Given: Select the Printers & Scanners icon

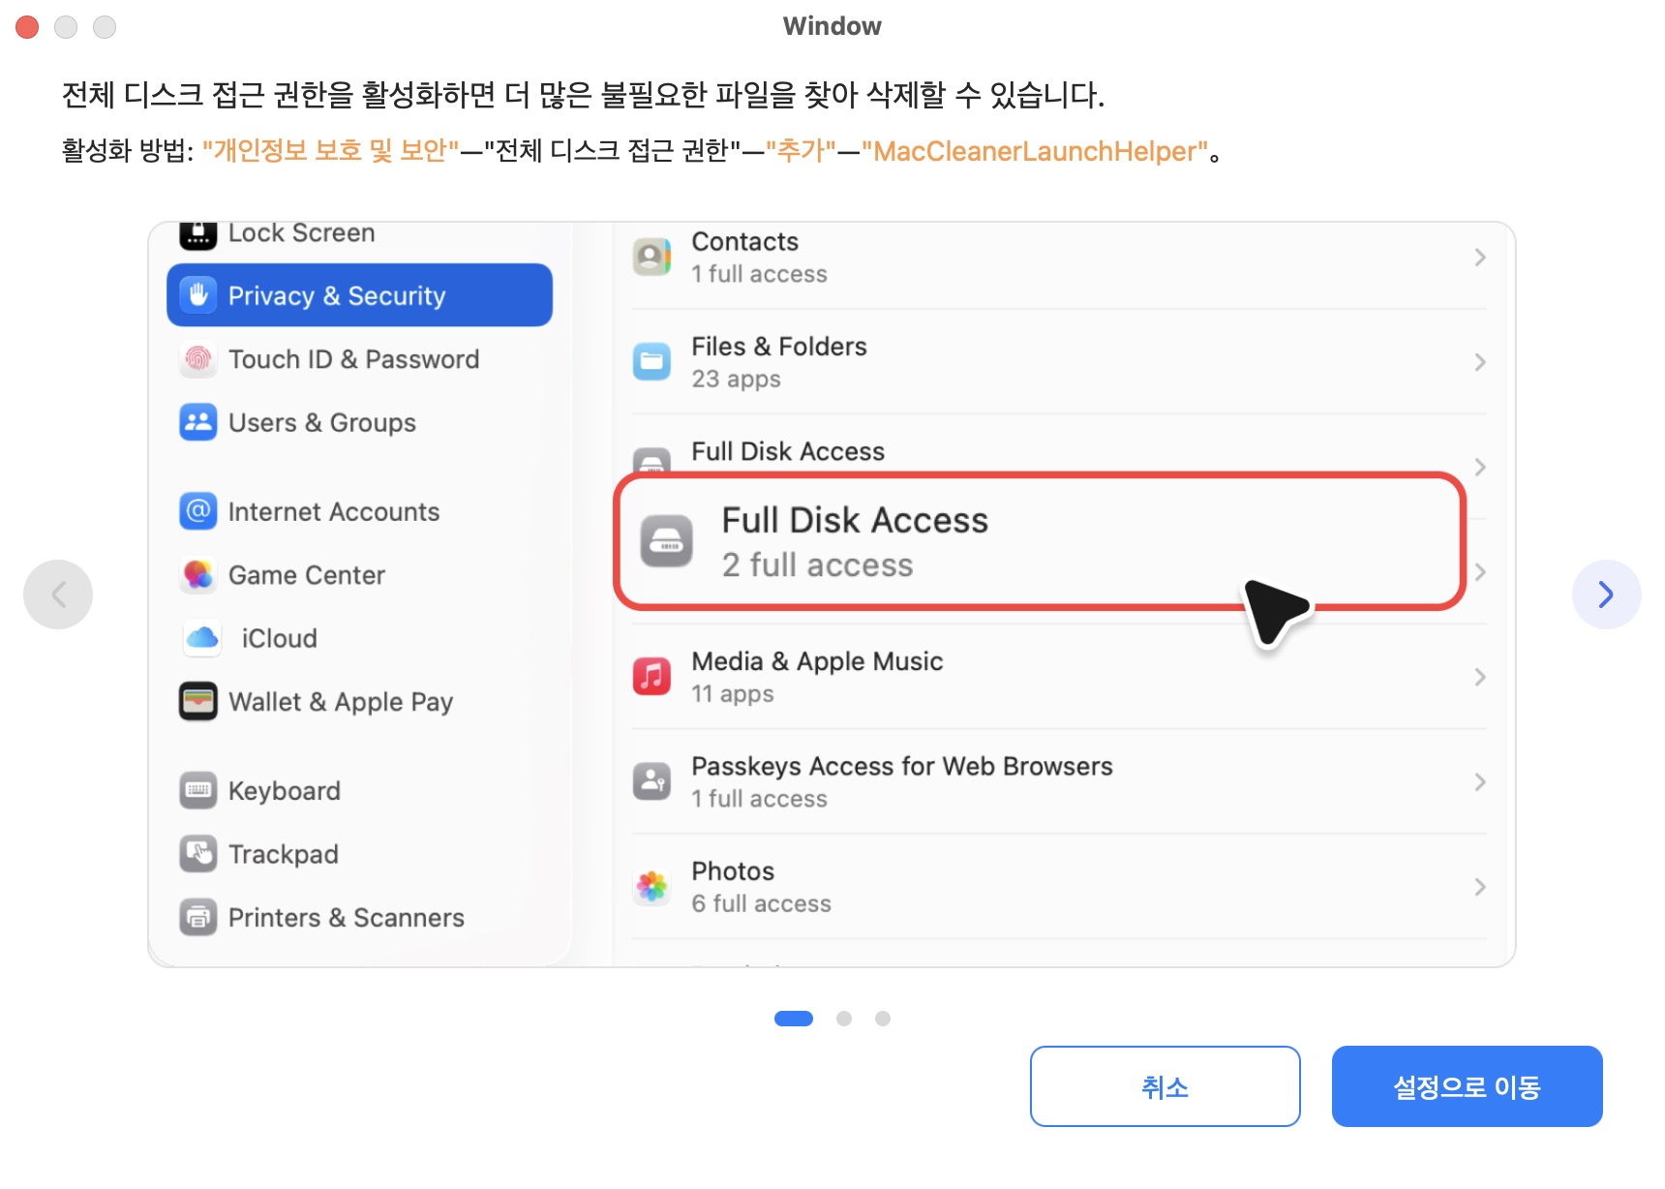Looking at the screenshot, I should click(x=198, y=917).
